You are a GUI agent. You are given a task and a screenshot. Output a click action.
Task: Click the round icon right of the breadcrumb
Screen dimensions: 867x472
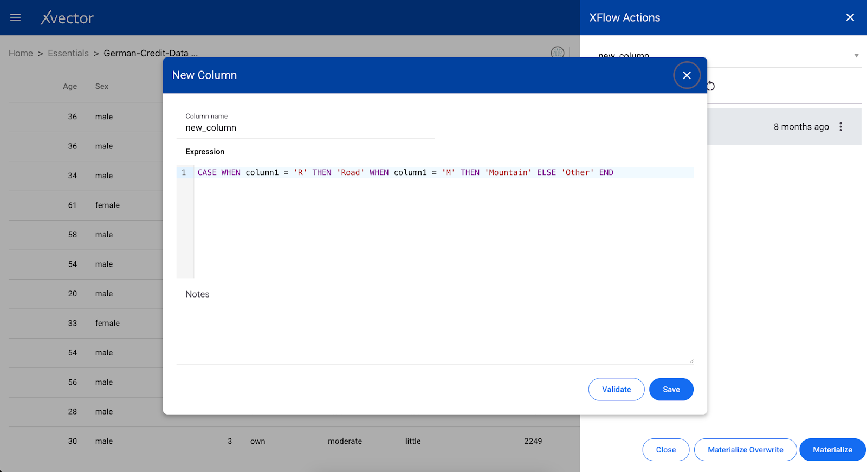[x=557, y=53]
